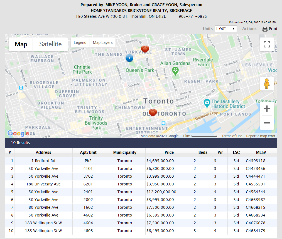This screenshot has height=239, width=282.
Task: Sort by the Beds column header
Action: point(203,152)
